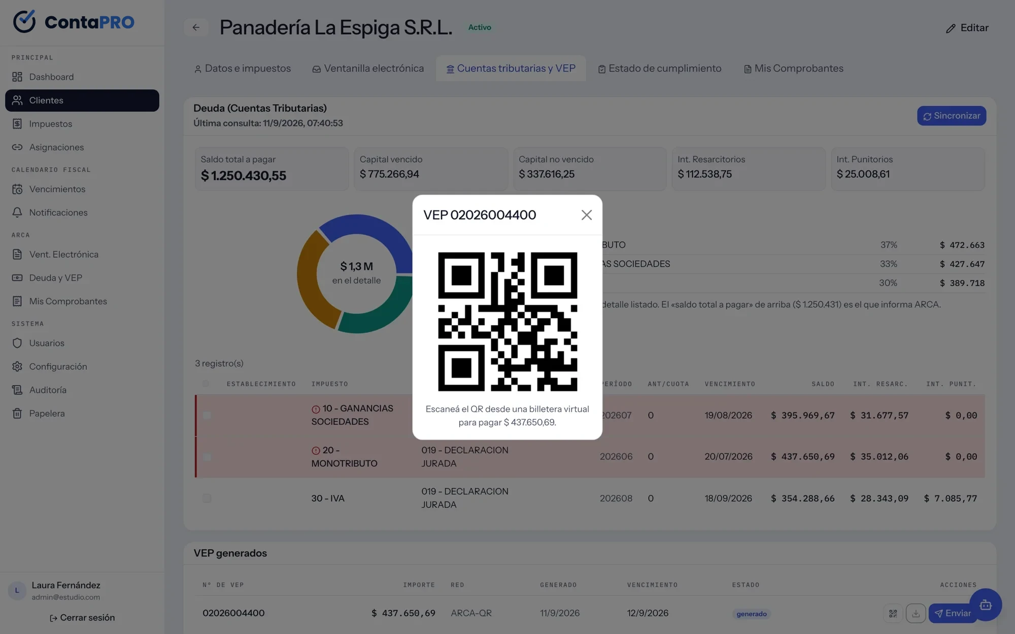
Task: Select Cuentas tributarias y VEP tab
Action: click(511, 68)
